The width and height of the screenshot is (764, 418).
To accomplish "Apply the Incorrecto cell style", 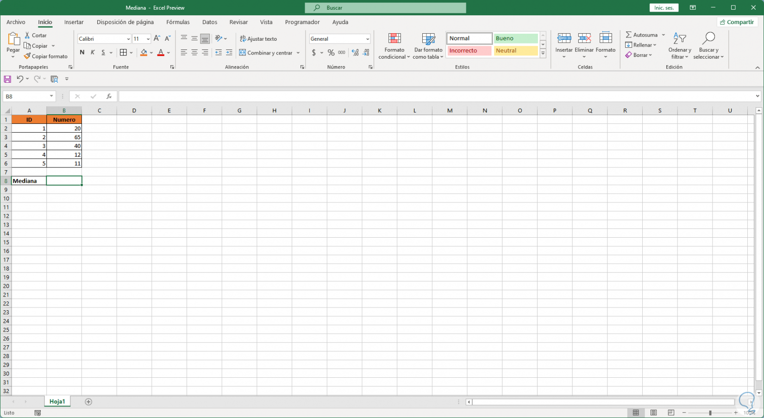I will click(x=469, y=50).
